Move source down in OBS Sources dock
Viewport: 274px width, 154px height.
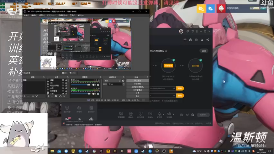tap(64, 96)
